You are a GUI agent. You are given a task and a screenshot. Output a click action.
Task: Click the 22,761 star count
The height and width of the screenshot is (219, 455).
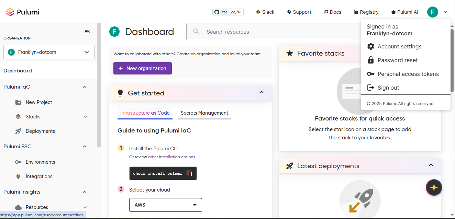[x=236, y=12]
